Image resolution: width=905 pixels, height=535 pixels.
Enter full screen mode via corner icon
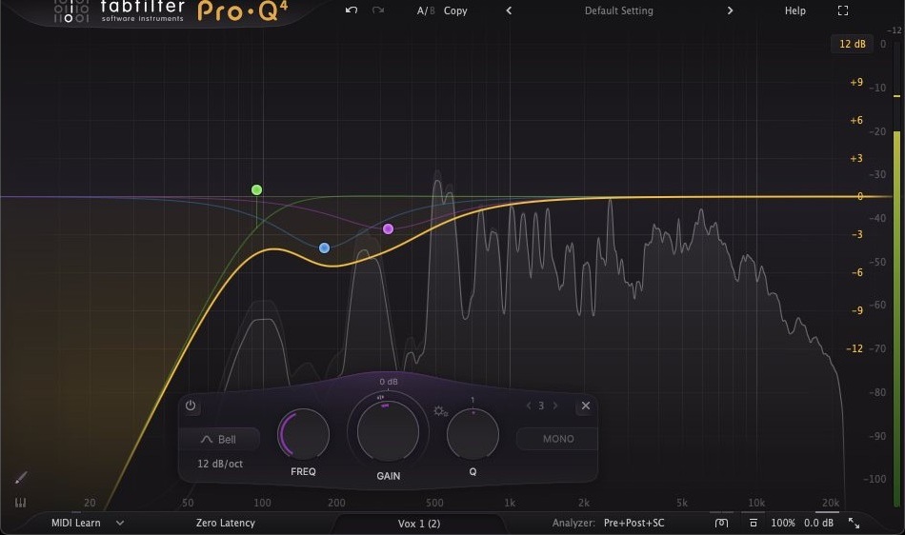point(843,10)
